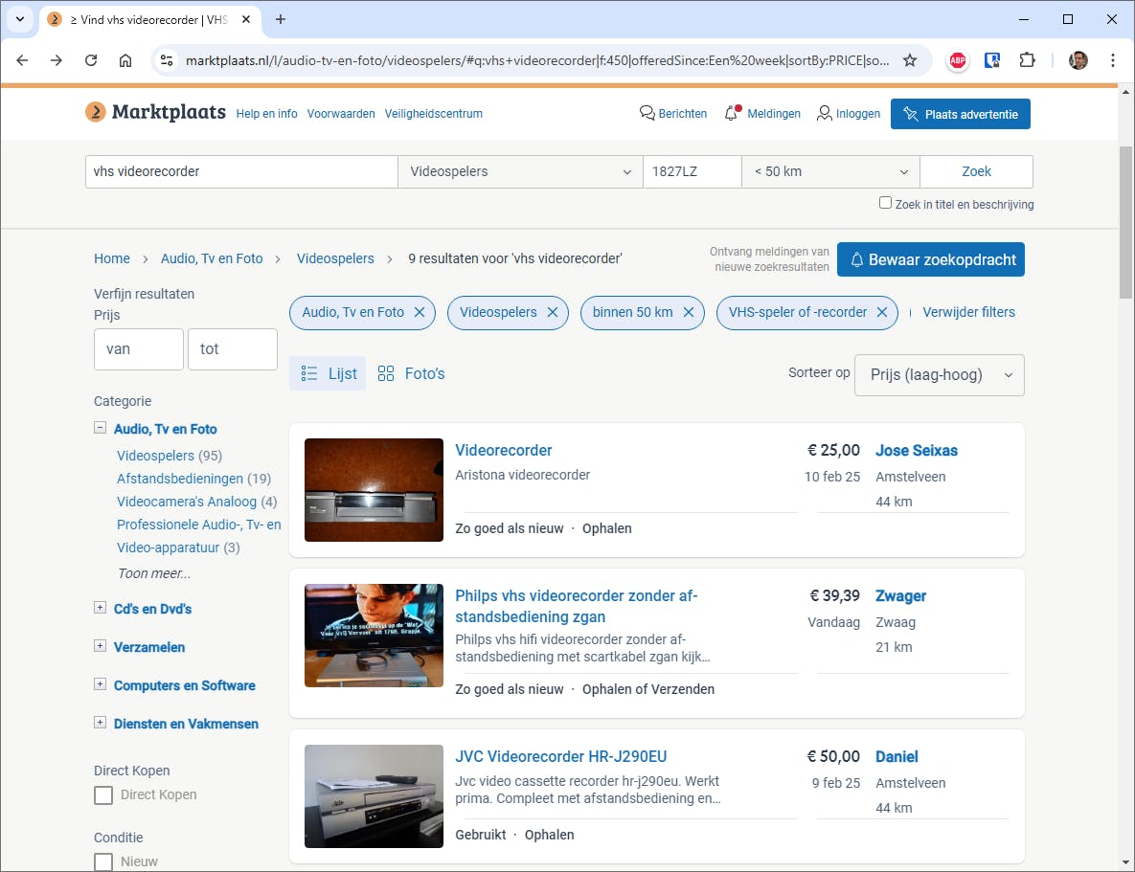Click the site info icon in address bar
This screenshot has height=872, width=1135.
tap(167, 60)
